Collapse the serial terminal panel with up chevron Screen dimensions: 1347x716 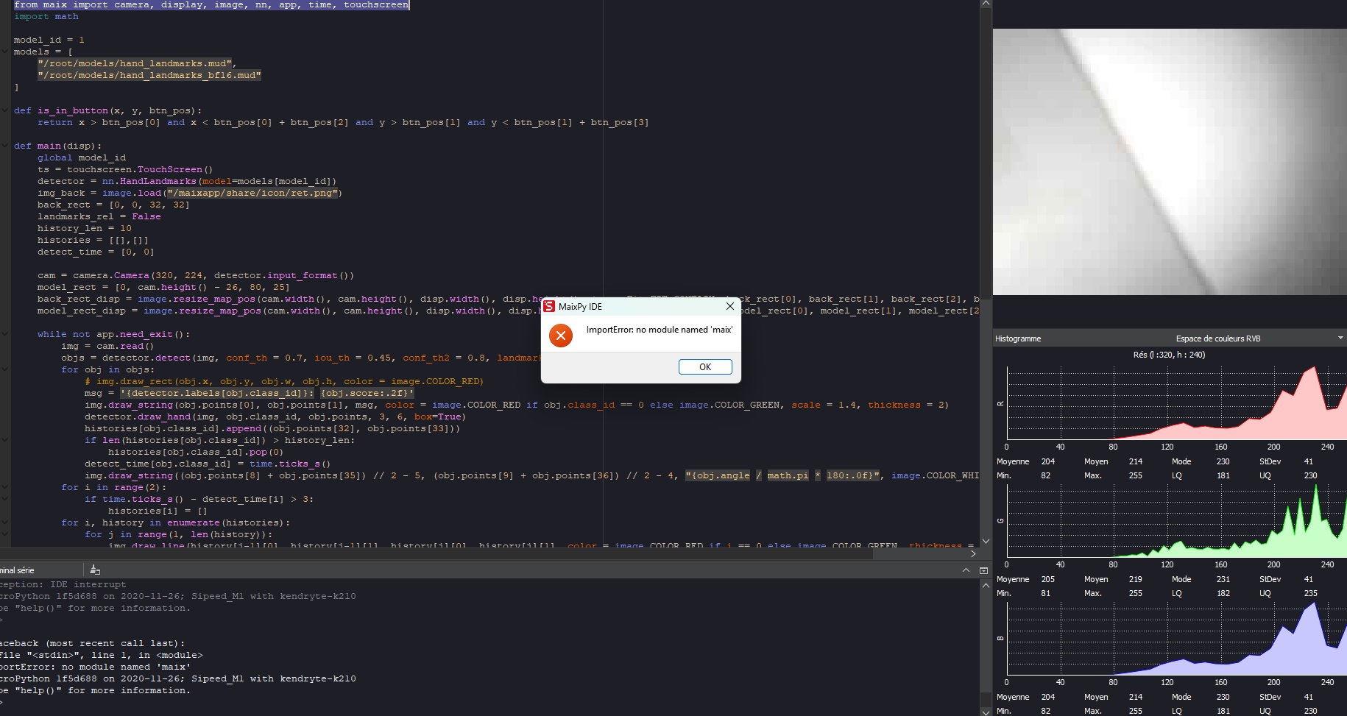tap(966, 570)
